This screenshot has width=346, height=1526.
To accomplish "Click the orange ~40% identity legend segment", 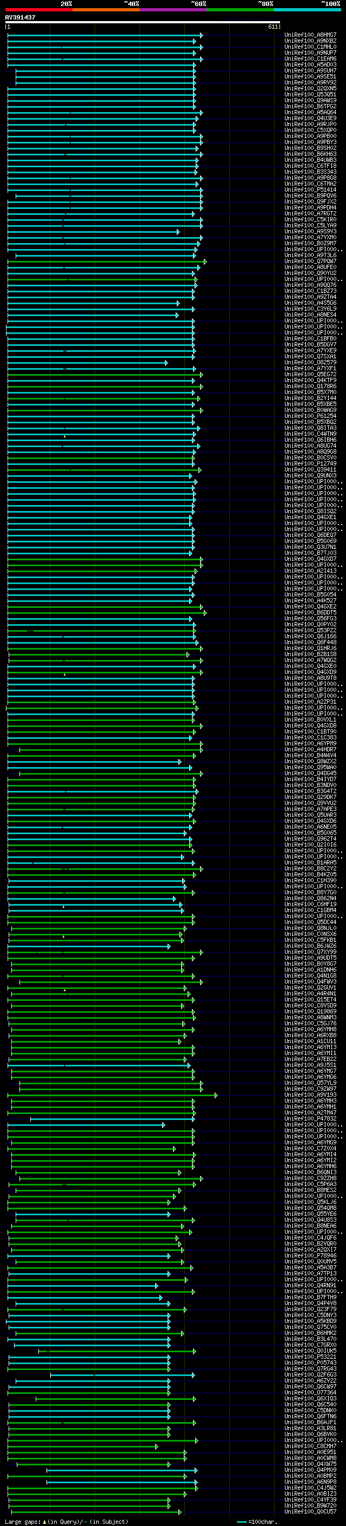I will click(106, 10).
